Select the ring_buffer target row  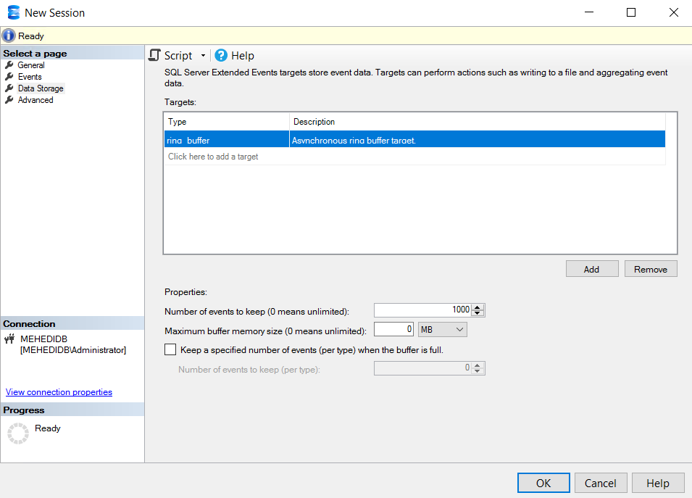pos(226,140)
